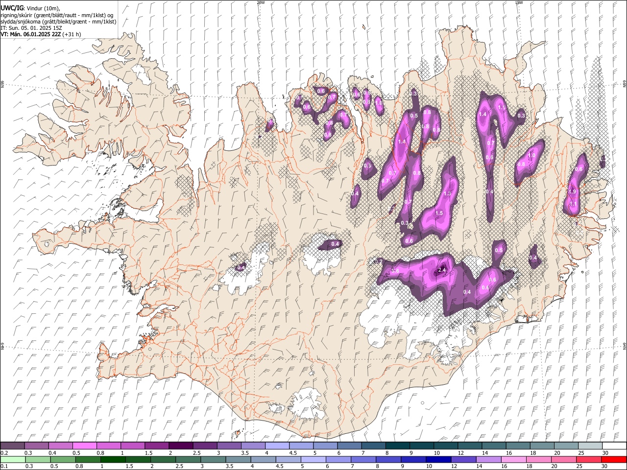Screen dimensions: 627x470
Task: Click the '20W' longitude label
Action: [261, 2]
